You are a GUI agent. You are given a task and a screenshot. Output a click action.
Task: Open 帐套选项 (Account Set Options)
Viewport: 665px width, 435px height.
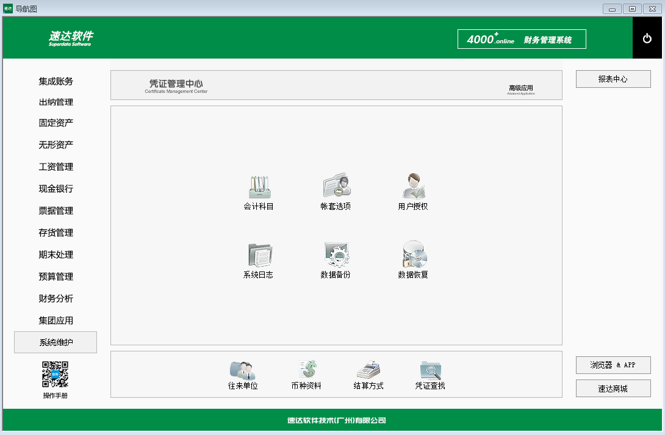click(x=335, y=192)
